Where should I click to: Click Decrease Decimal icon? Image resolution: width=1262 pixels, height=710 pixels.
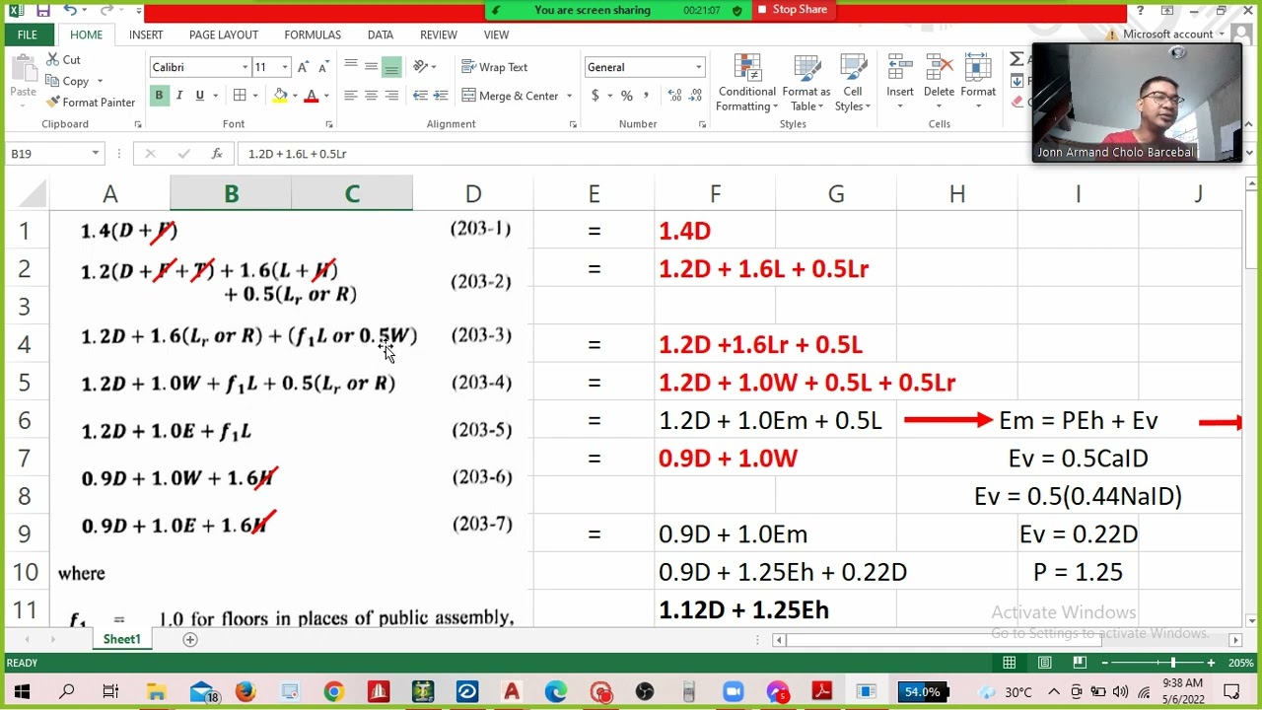[695, 96]
